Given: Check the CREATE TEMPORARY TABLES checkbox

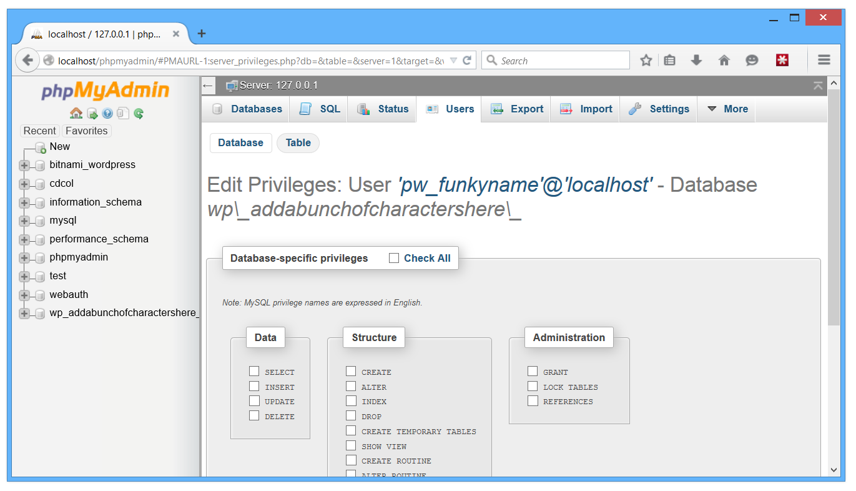Looking at the screenshot, I should coord(351,431).
